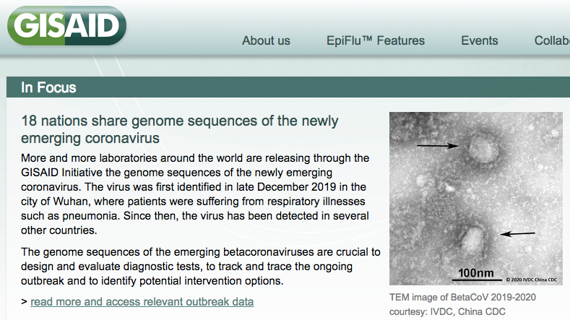Click the ">" marker before read more
Image resolution: width=570 pixels, height=320 pixels.
[25, 301]
